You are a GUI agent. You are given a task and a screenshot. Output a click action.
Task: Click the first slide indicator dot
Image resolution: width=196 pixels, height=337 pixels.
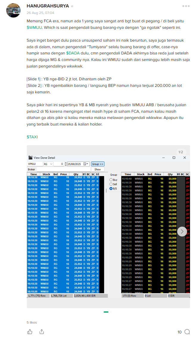[x=106, y=312]
